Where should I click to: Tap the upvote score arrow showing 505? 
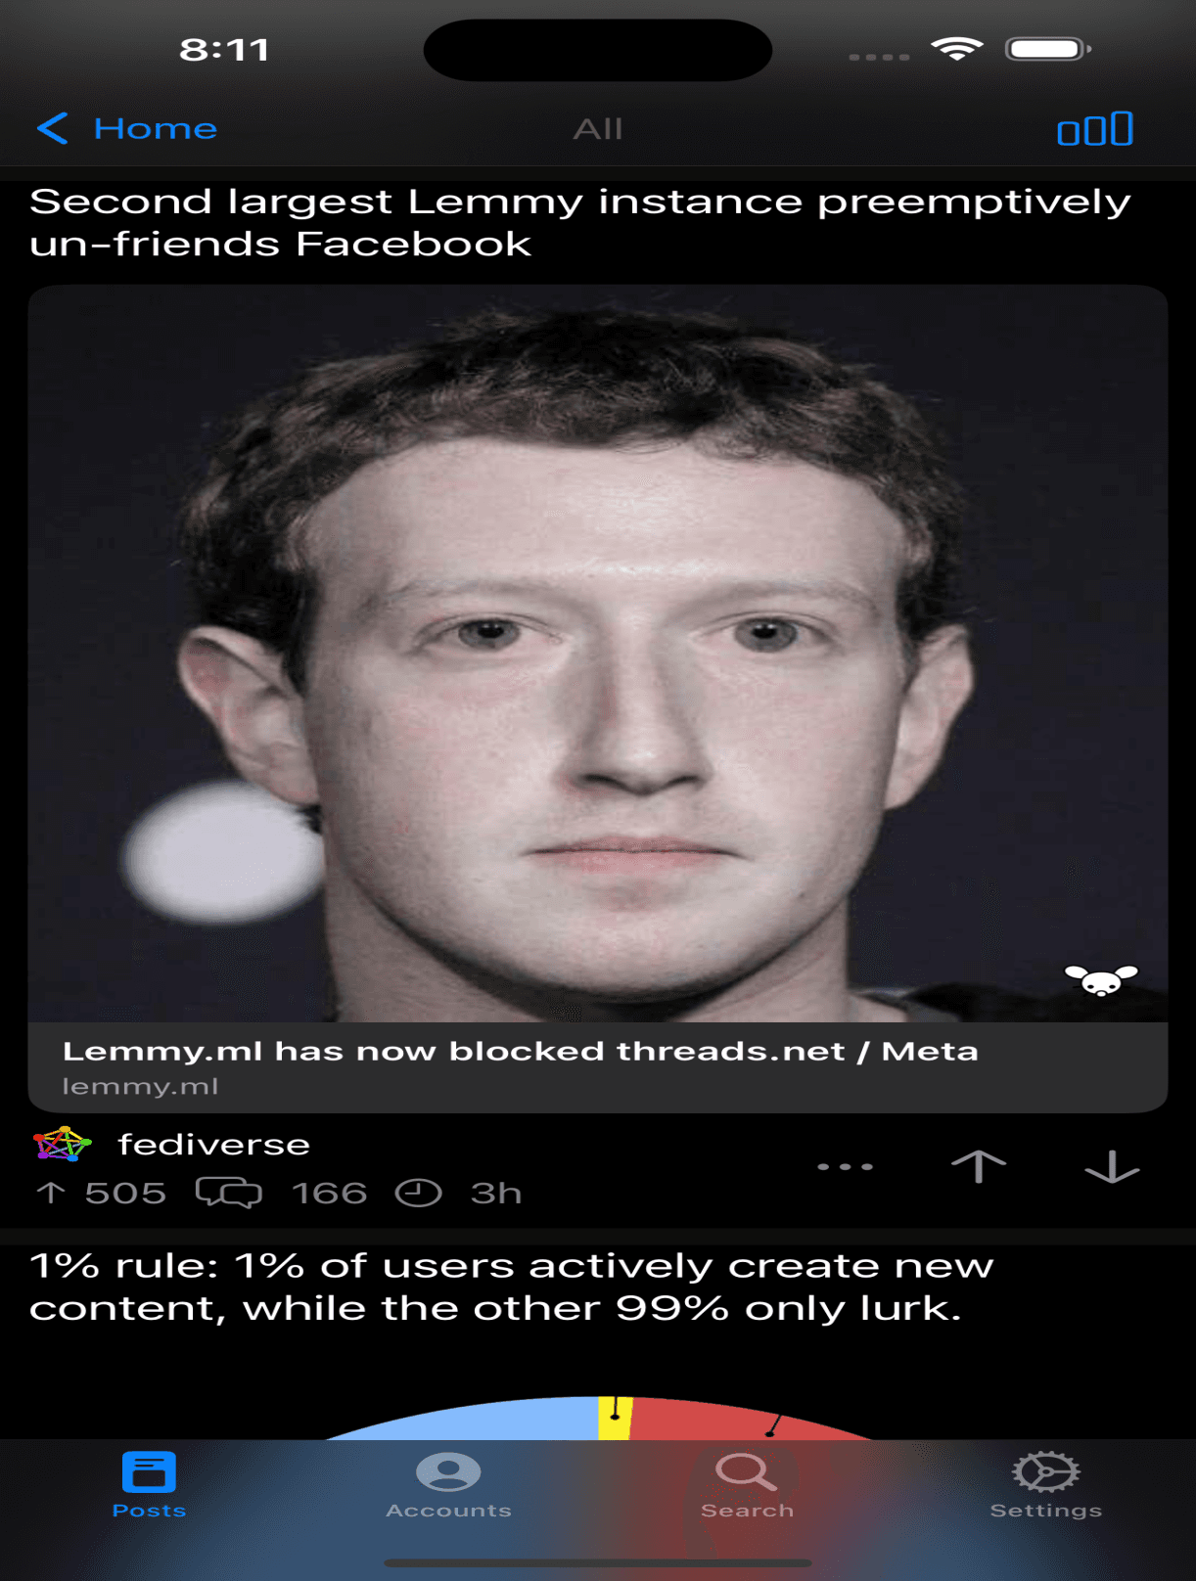coord(51,1193)
